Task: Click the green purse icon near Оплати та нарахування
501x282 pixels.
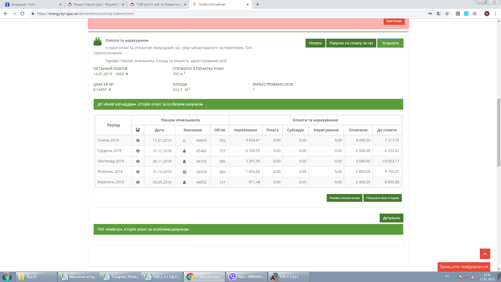Action: [98, 42]
